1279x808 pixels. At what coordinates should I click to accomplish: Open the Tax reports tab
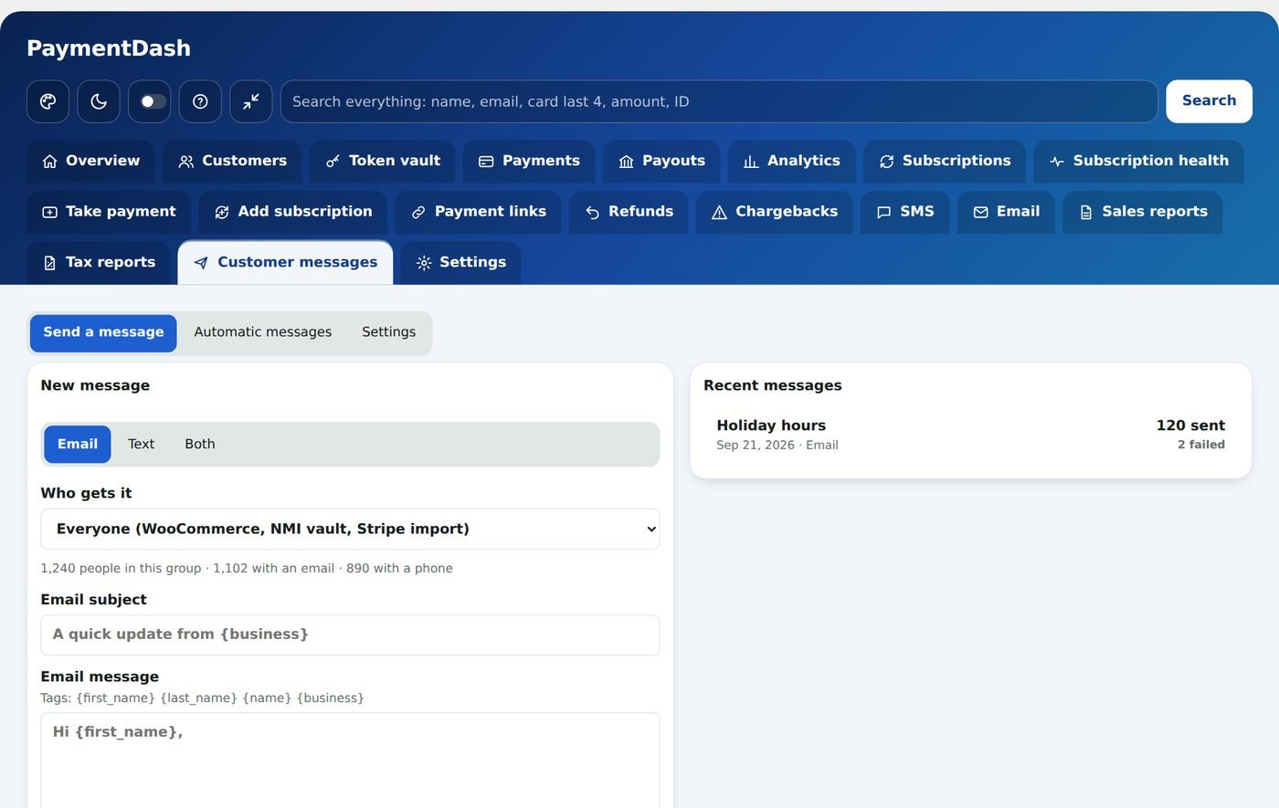tap(99, 263)
